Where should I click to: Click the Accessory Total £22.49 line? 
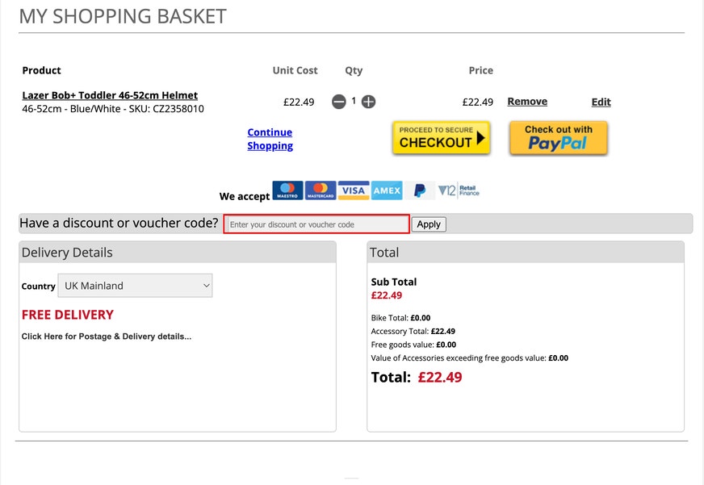[x=413, y=332]
